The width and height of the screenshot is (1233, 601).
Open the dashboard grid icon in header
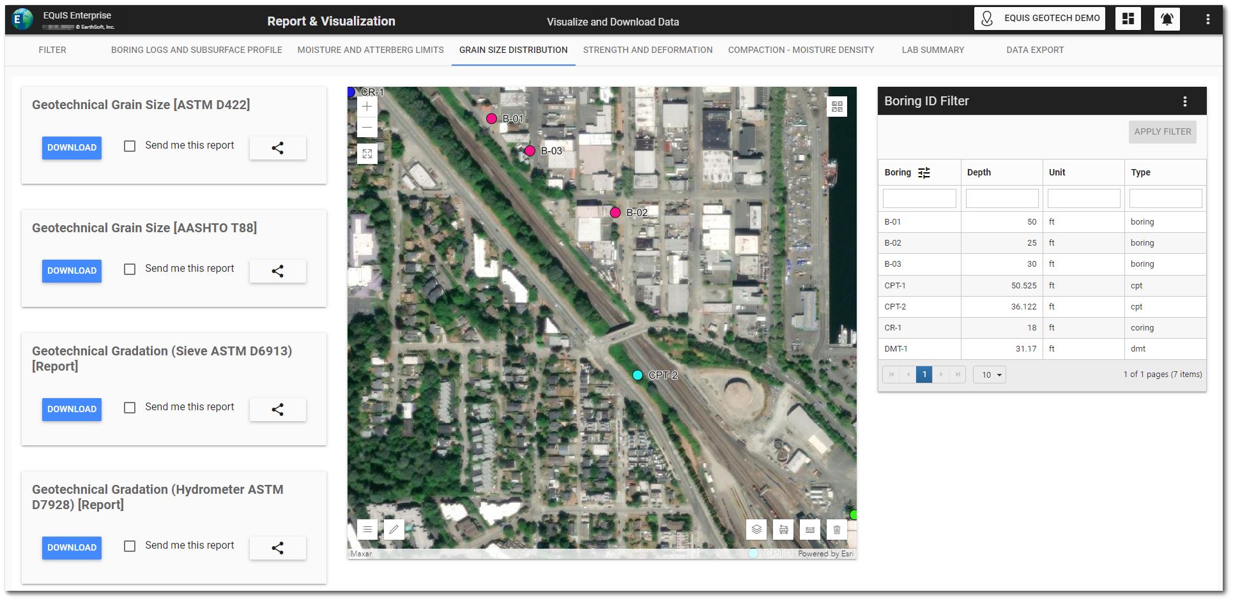(1128, 19)
